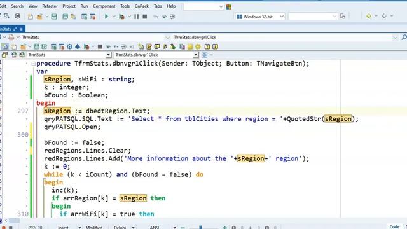Click the Run (green play) button
The width and height of the screenshot is (407, 229).
click(x=106, y=17)
